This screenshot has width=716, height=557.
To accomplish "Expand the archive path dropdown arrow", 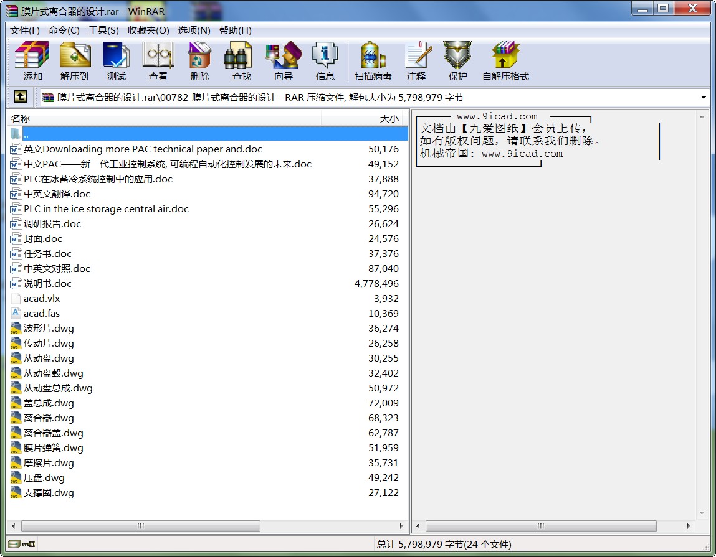I will point(704,98).
